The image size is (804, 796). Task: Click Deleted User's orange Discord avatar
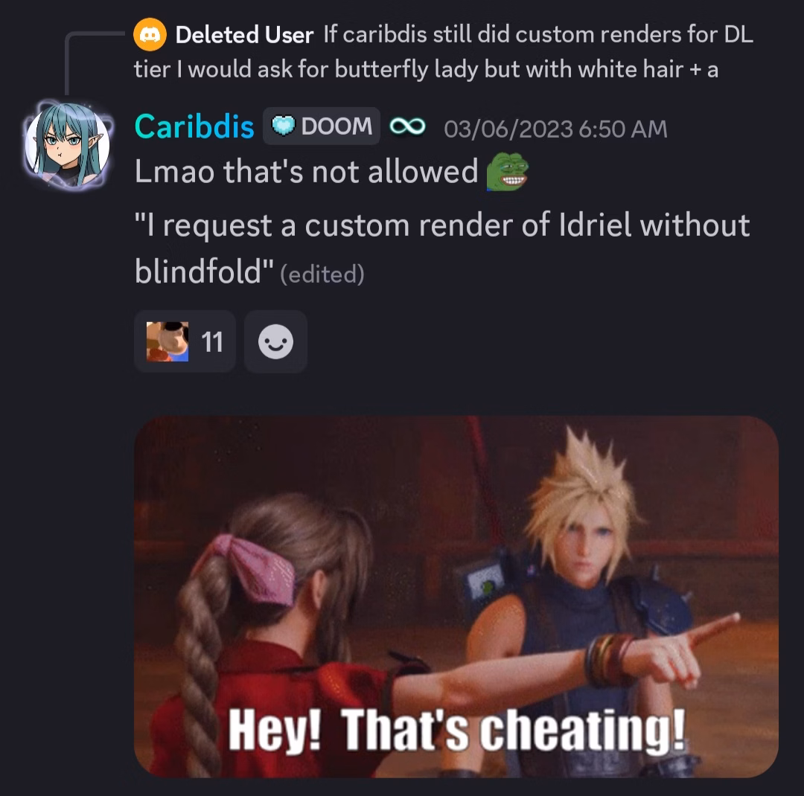(150, 34)
